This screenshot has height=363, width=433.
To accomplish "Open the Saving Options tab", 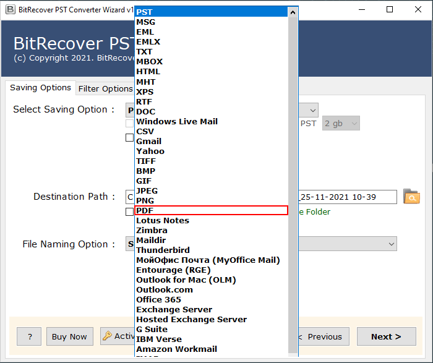I will pyautogui.click(x=40, y=88).
